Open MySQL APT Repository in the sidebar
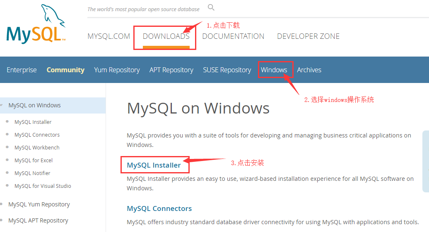Viewport: 429px width, 232px height. point(38,220)
